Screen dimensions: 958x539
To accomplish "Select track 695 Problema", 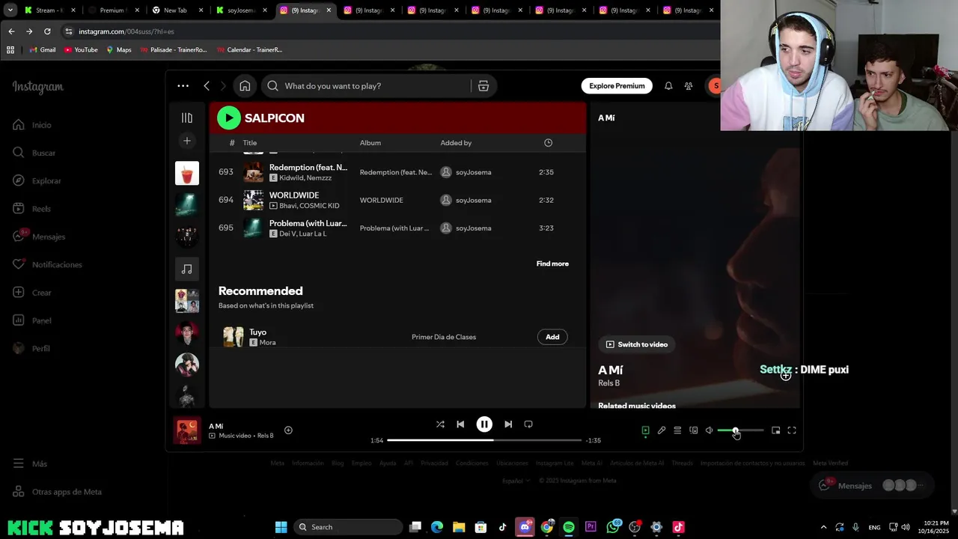I will tap(397, 228).
